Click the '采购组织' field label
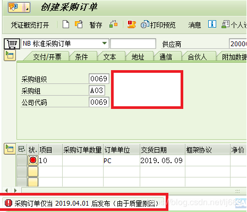Screen dimensions: 247x212 pyautogui.click(x=34, y=79)
